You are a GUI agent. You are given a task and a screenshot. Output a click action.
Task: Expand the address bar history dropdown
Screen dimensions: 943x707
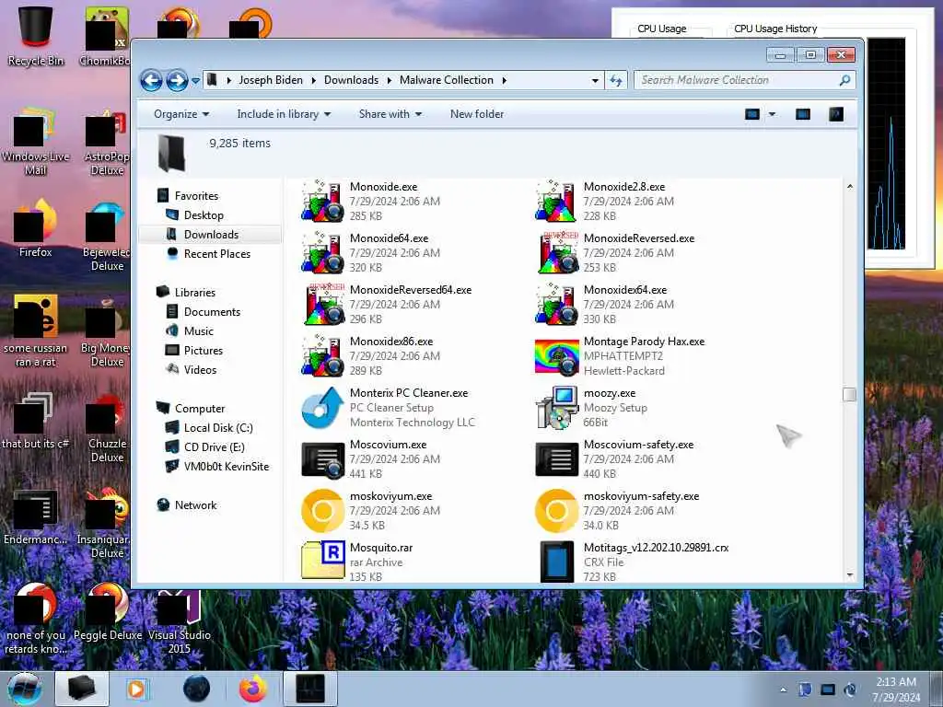click(595, 80)
